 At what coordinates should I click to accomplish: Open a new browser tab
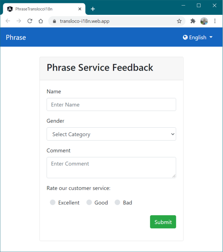coord(93,9)
